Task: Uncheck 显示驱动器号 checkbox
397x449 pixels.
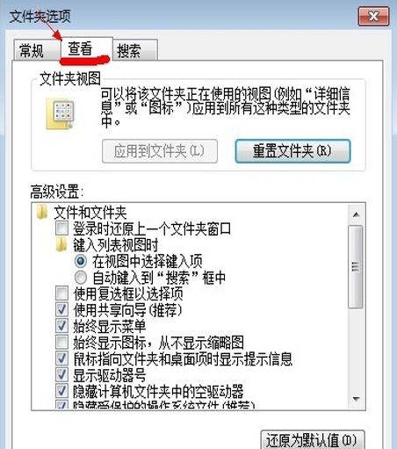Action: (61, 374)
